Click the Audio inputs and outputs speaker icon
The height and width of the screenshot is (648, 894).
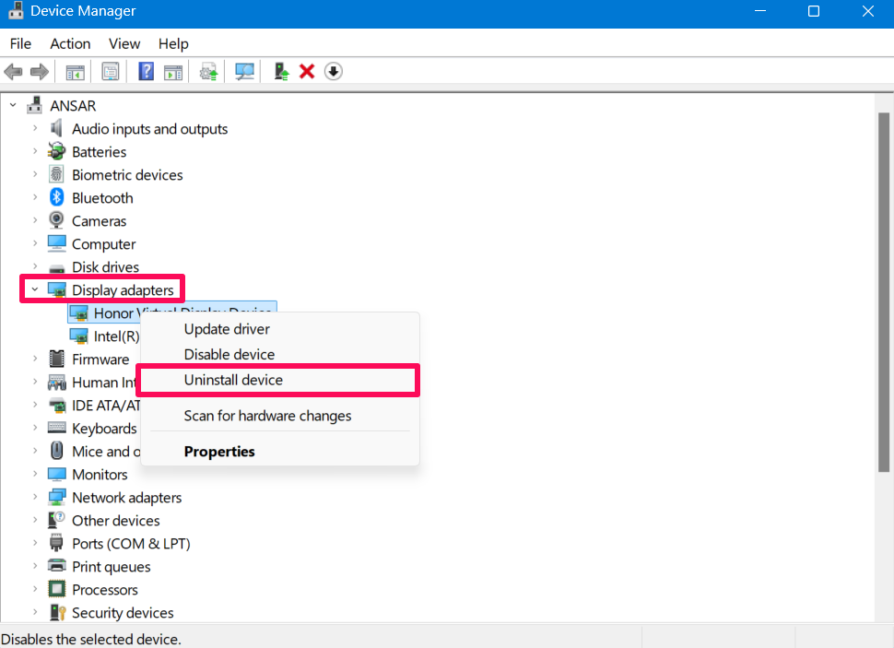[x=56, y=128]
